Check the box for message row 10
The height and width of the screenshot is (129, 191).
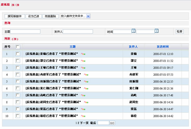click(18, 116)
